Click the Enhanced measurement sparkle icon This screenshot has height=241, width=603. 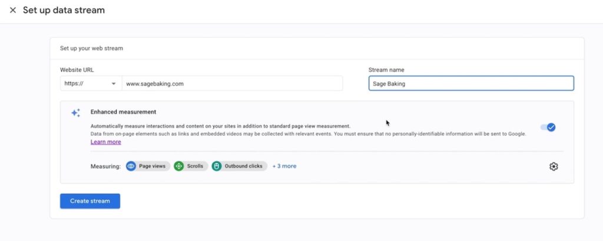76,113
